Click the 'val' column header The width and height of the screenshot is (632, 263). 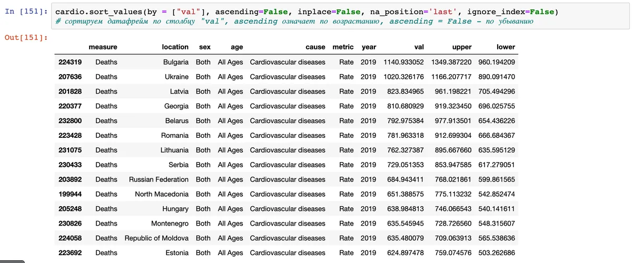(x=419, y=47)
